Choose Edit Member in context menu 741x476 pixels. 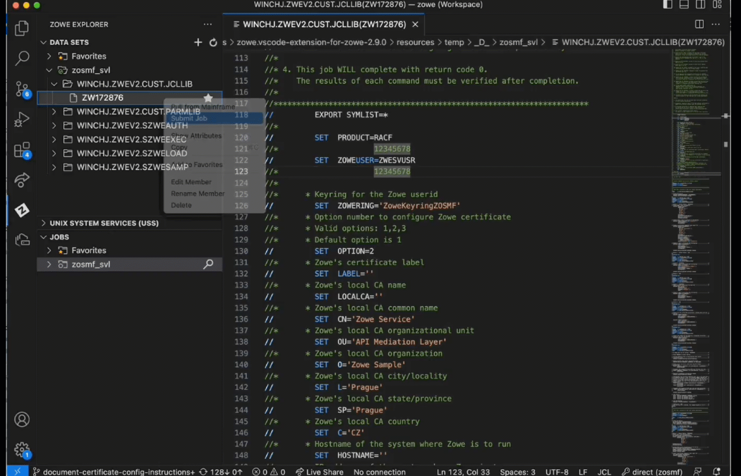tap(214, 182)
